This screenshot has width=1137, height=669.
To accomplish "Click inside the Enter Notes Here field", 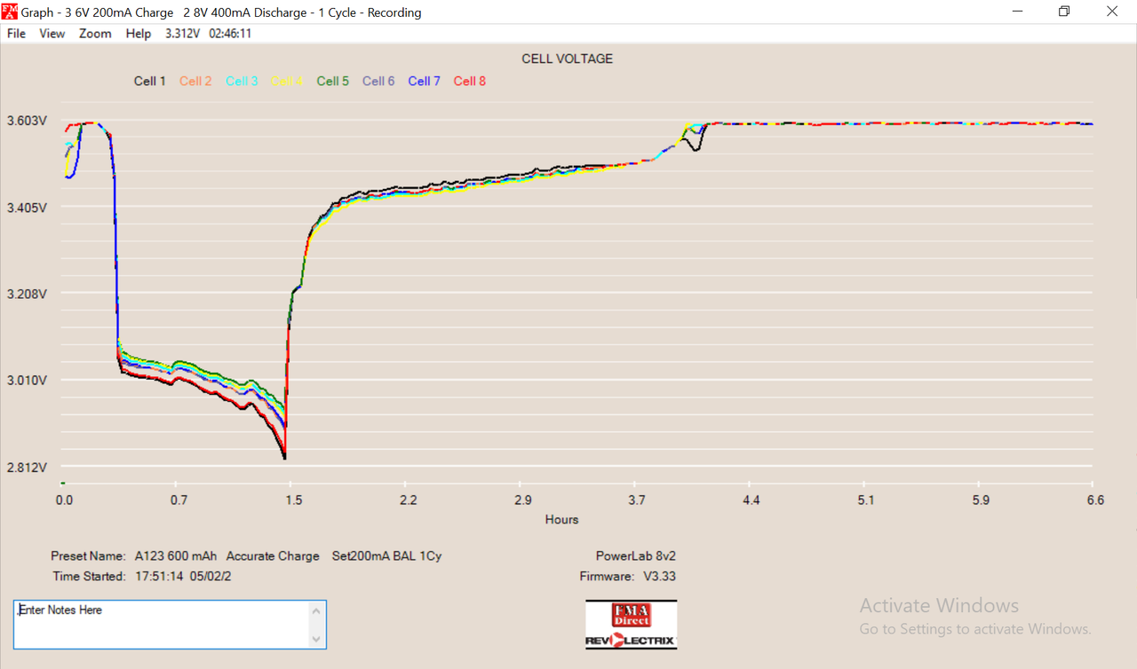I will tap(162, 624).
